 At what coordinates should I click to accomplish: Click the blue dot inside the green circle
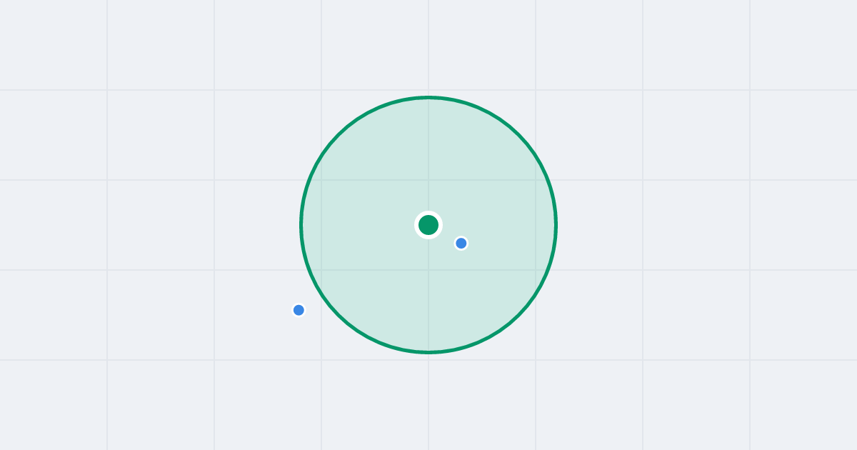pos(461,243)
